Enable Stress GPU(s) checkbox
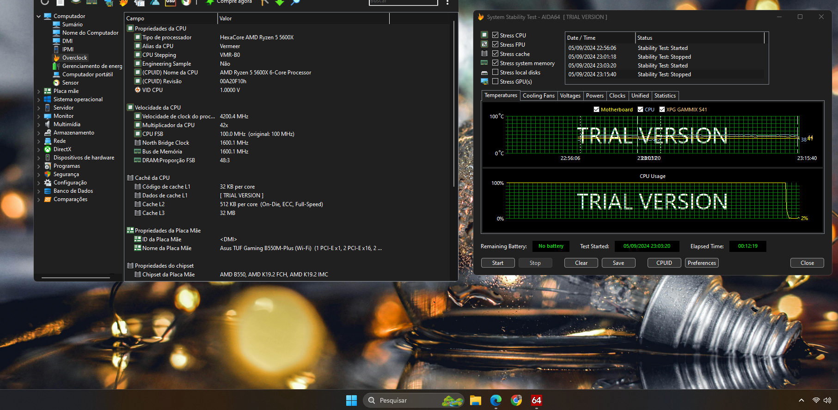838x410 pixels. (x=495, y=81)
